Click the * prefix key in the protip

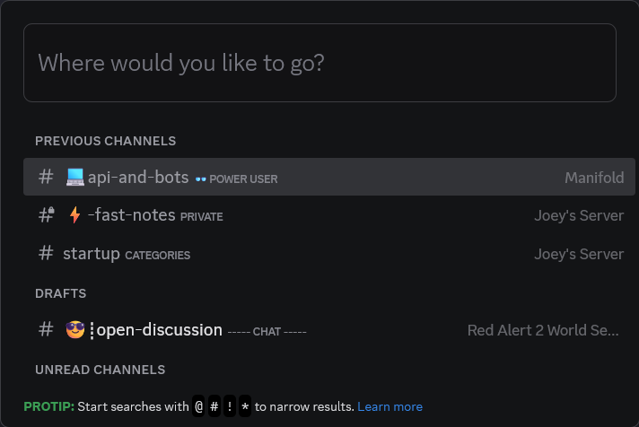pos(245,406)
